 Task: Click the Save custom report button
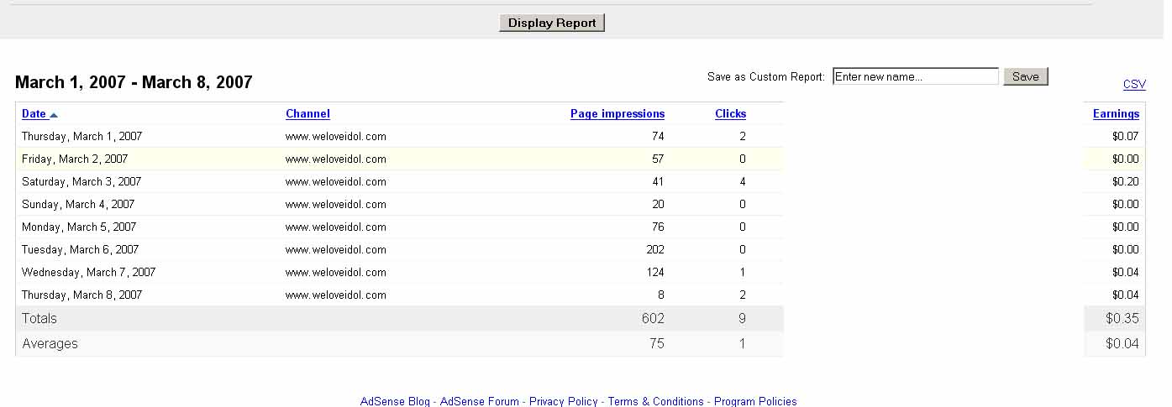pyautogui.click(x=1025, y=76)
